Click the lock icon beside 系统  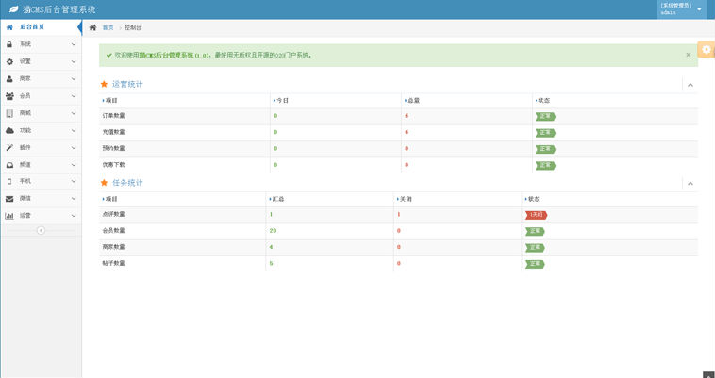click(9, 44)
